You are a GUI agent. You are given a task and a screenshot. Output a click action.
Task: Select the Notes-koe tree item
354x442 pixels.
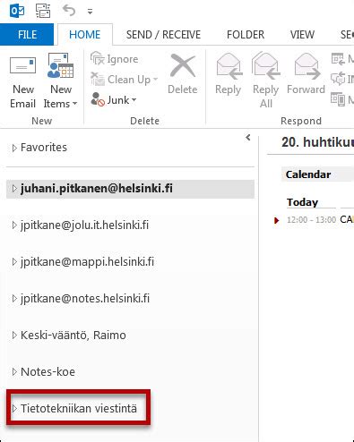click(47, 372)
